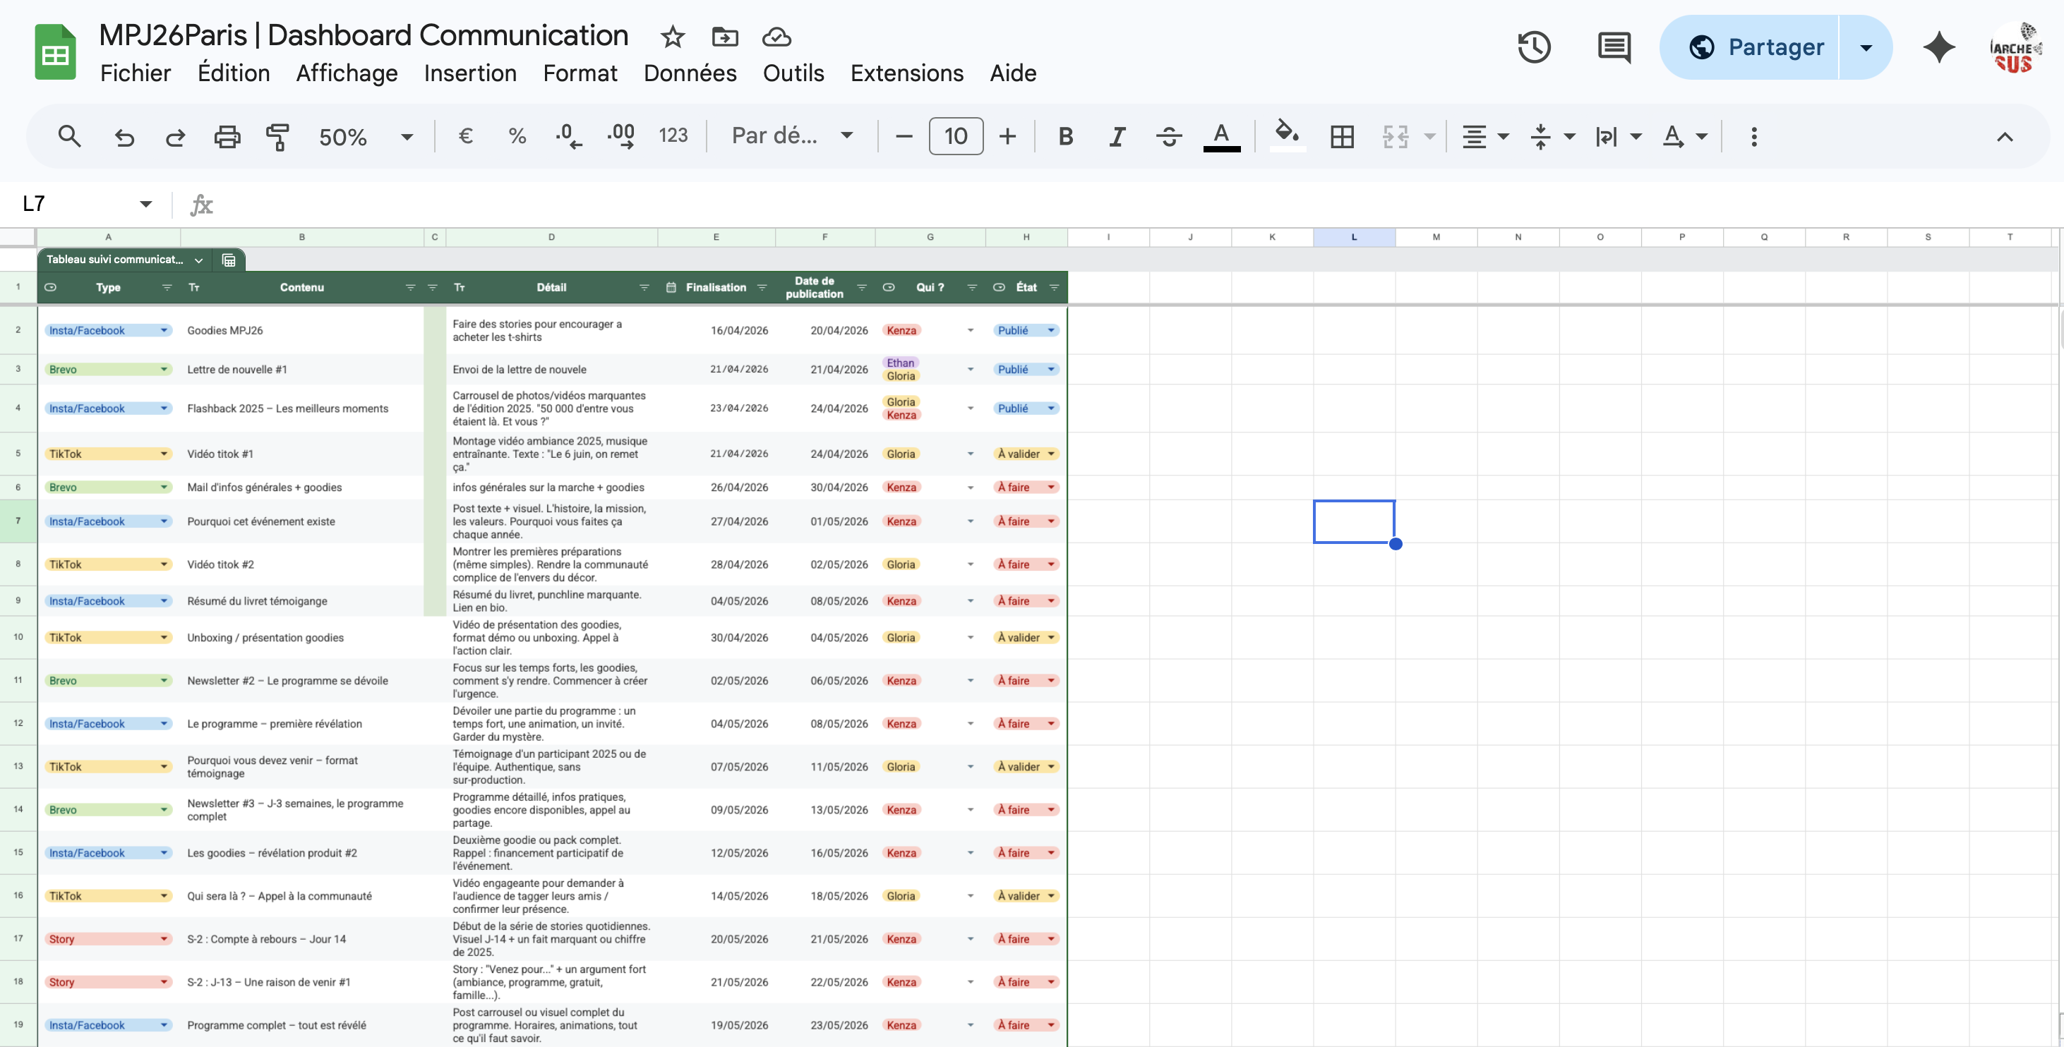Screen dimensions: 2064x1047
Task: Expand the Tableau suivi communication table menu
Action: point(199,260)
